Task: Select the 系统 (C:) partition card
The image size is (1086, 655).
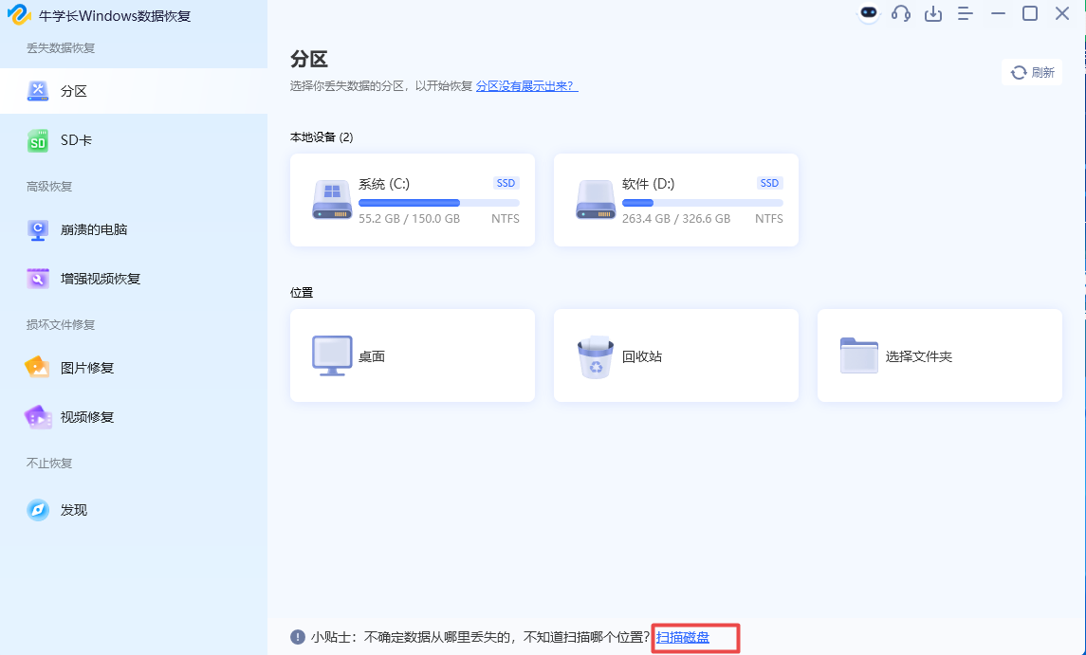Action: (412, 200)
